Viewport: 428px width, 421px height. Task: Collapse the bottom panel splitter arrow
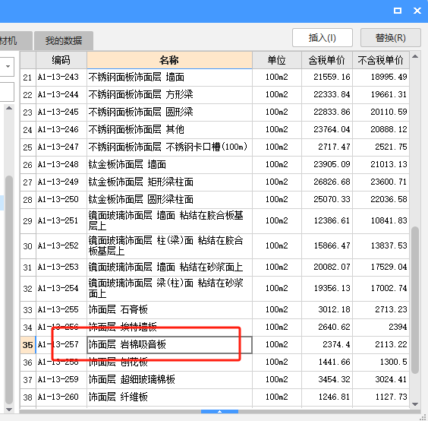220,411
